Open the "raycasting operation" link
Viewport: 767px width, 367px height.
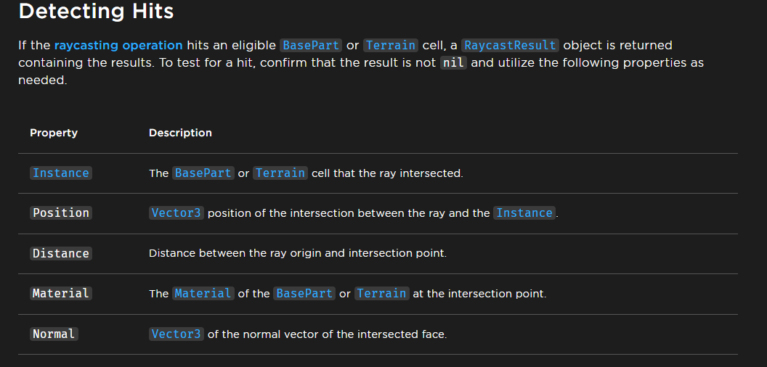point(118,45)
